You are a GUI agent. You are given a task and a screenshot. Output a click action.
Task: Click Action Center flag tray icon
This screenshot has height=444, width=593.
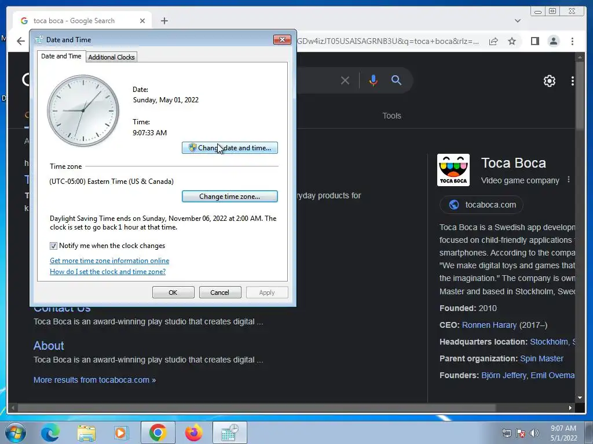coord(521,432)
